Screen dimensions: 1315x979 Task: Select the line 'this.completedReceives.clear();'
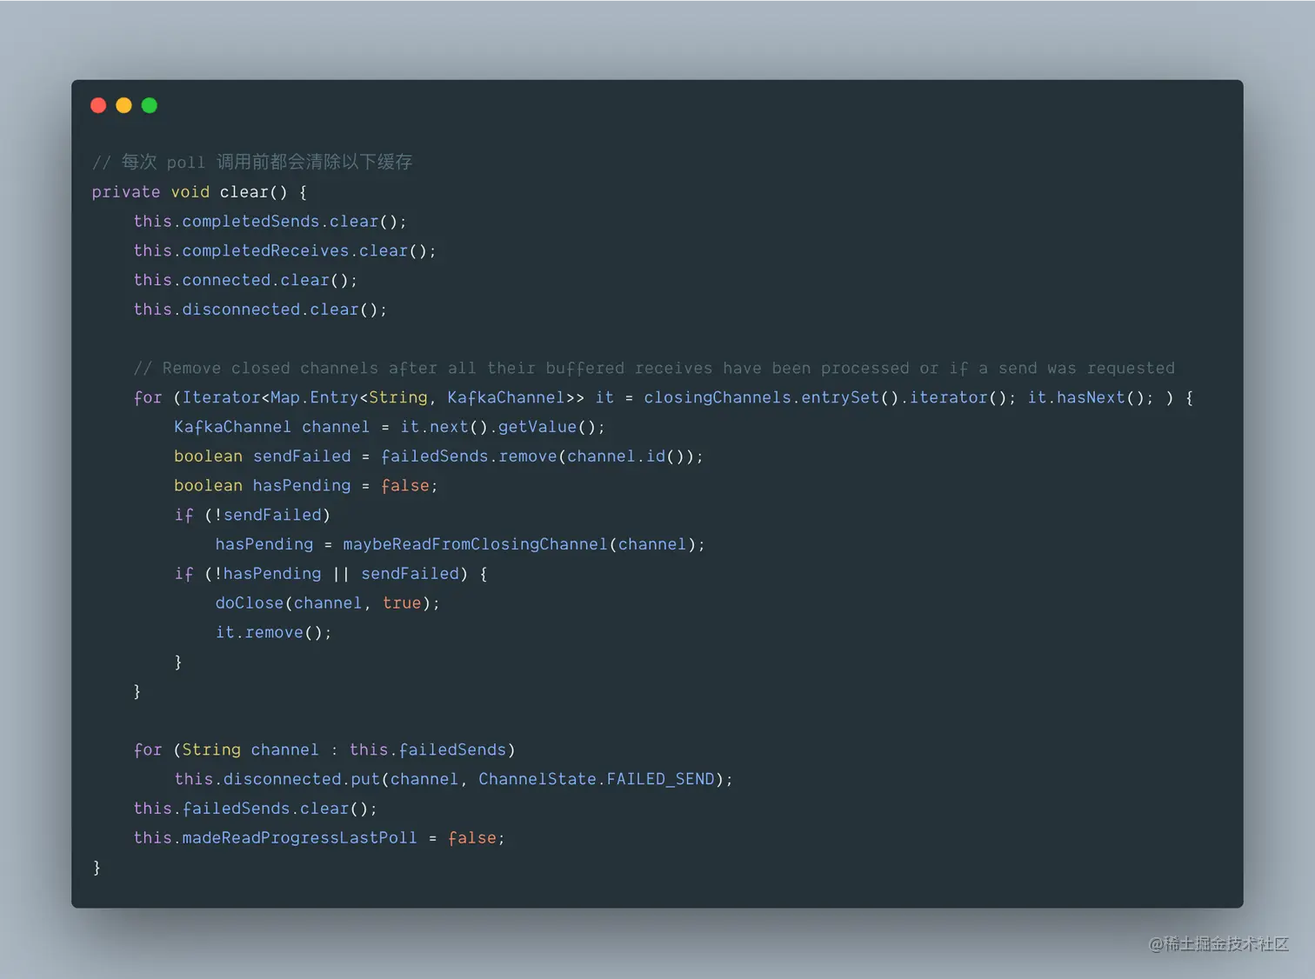coord(284,251)
